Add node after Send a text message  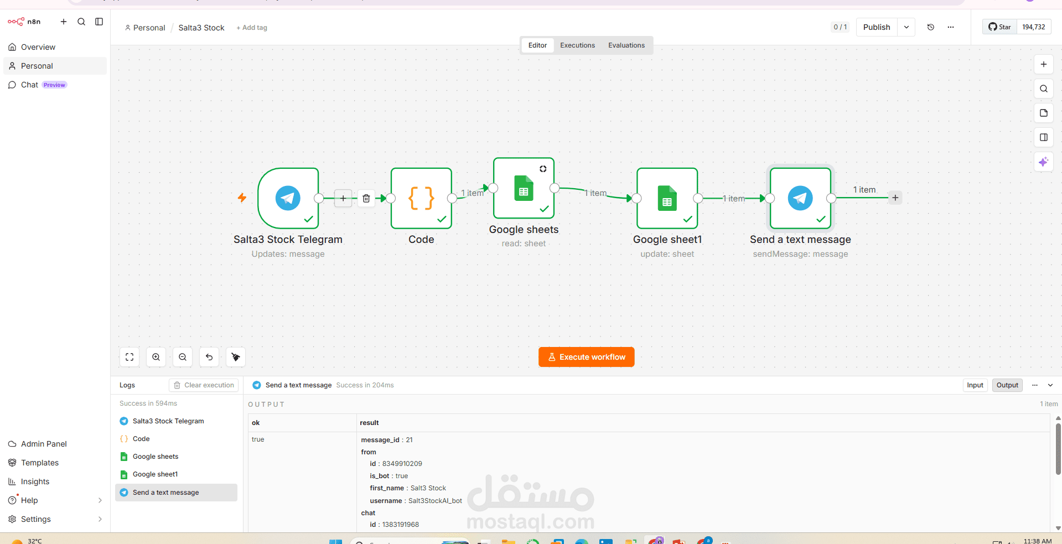895,198
